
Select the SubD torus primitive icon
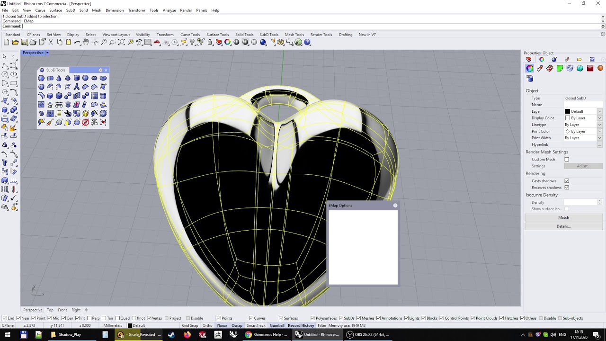(103, 78)
